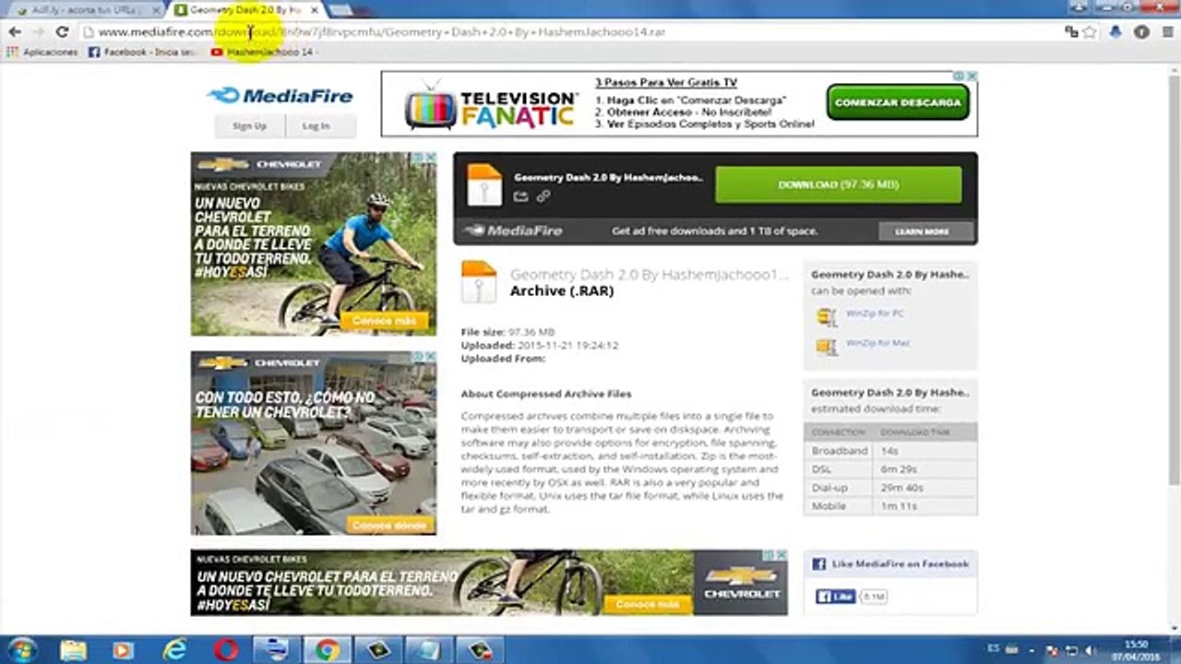Open the WinZip for Mac link

pos(878,343)
